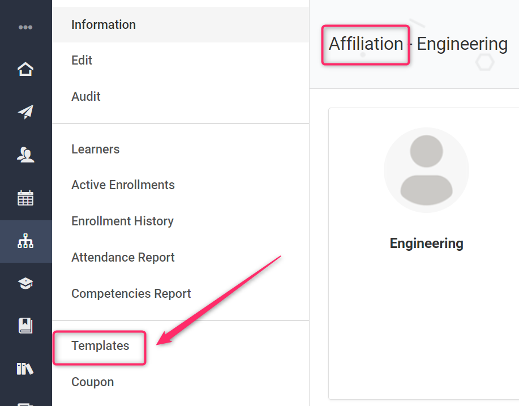Go to the Home icon in sidebar
Viewport: 519px width, 406px height.
pos(25,69)
